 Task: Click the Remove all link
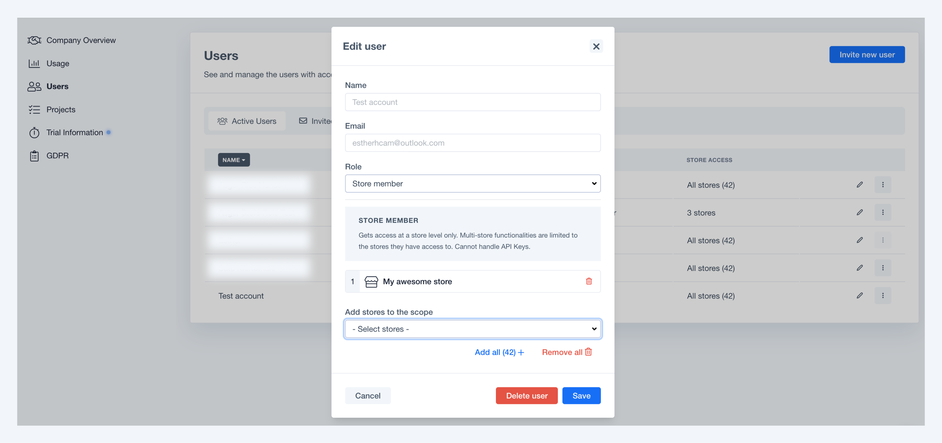pos(568,352)
